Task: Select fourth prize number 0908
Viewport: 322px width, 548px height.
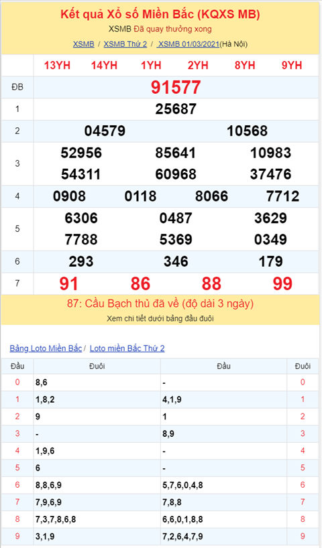Action: click(69, 196)
